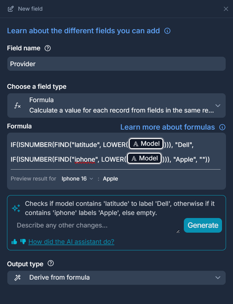233x304 pixels.
Task: Open the Formula field type dropdown
Action: click(x=217, y=106)
